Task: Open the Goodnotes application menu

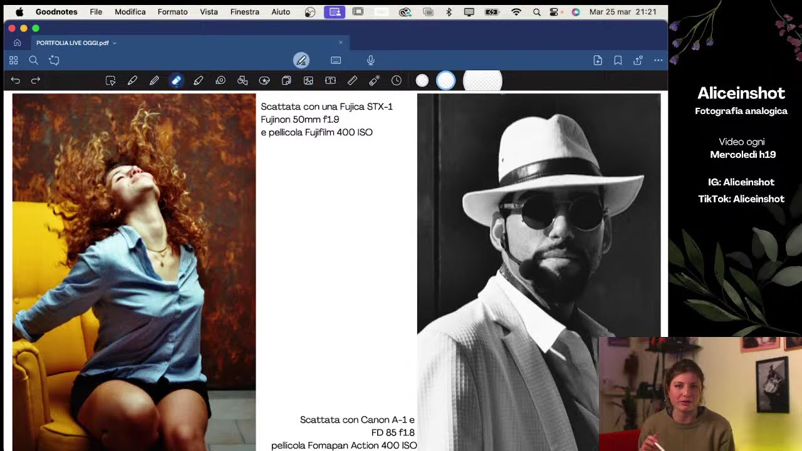Action: click(x=56, y=12)
